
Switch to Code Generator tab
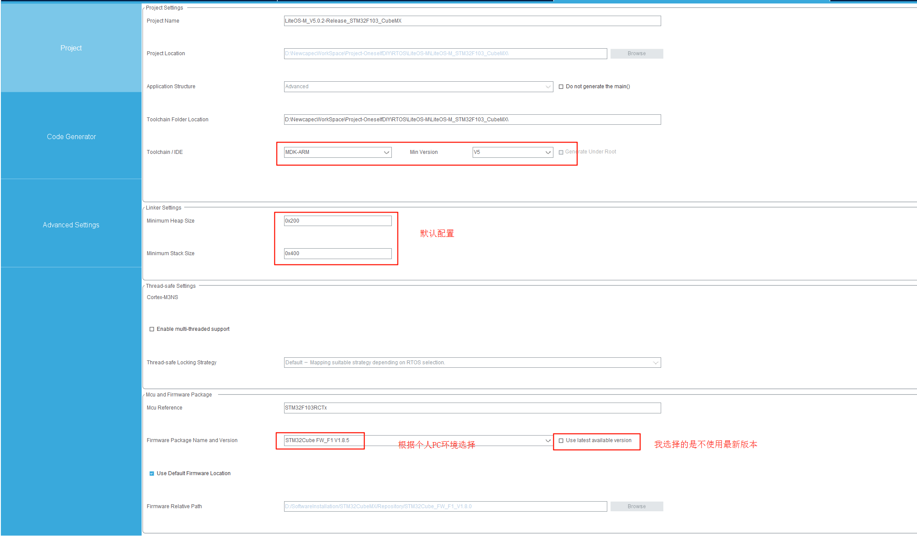[x=71, y=136]
